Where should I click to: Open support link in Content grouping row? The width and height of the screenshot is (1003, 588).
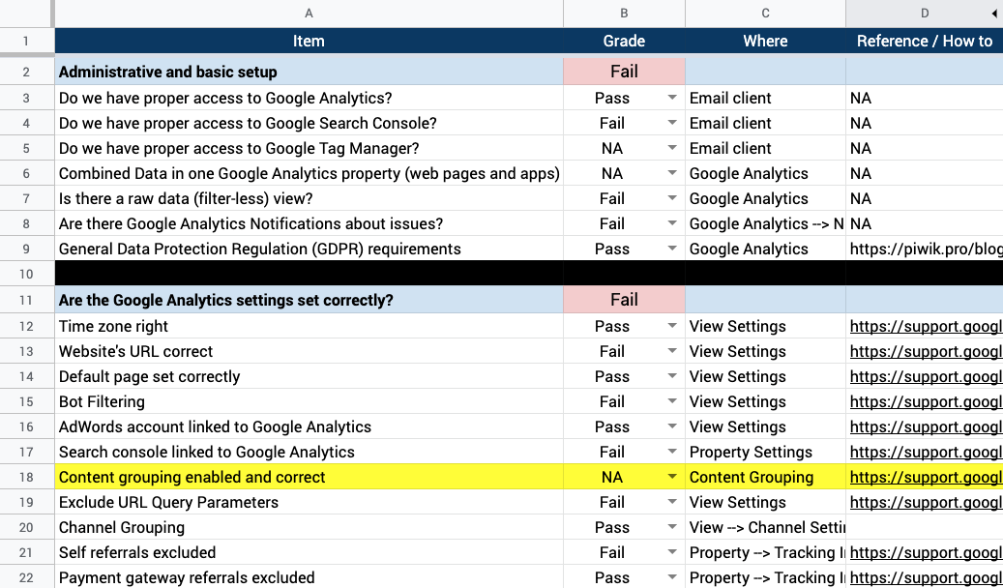click(x=925, y=477)
